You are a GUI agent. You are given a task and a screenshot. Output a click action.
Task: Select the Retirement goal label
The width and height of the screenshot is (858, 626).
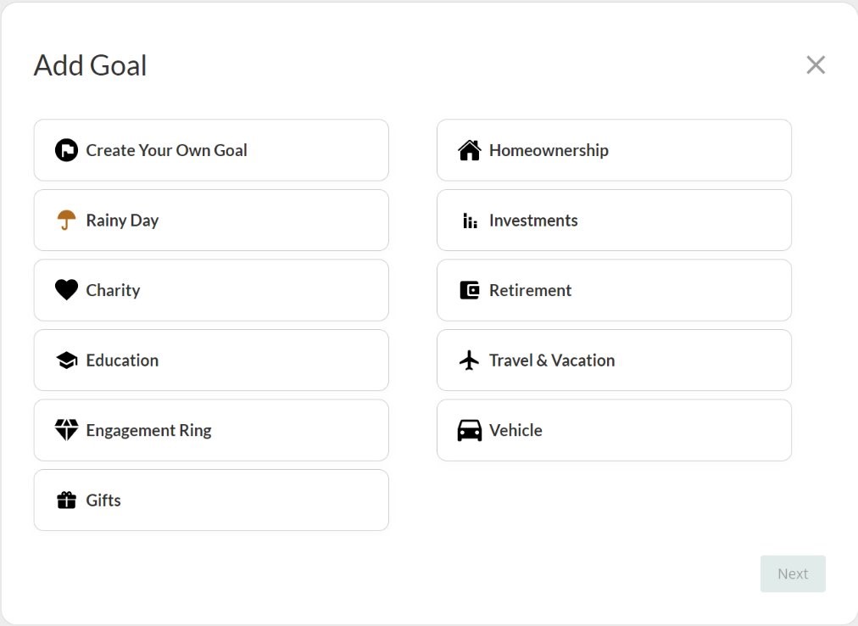point(530,290)
